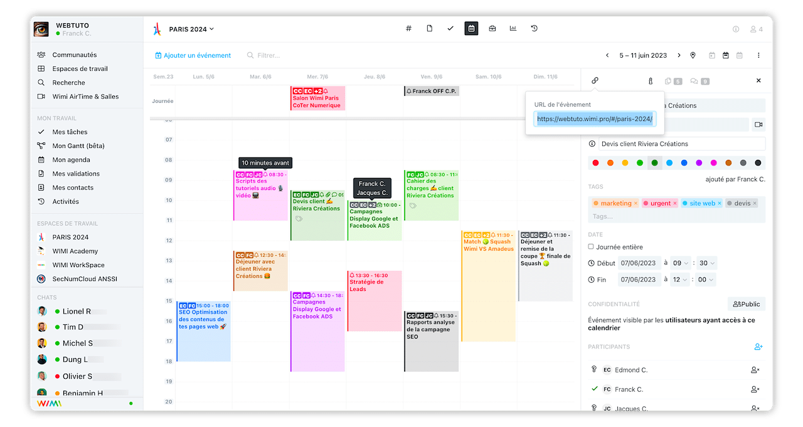Open the tasks checkmark icon in the top toolbar
Screen dimensions: 803x427
coord(450,28)
